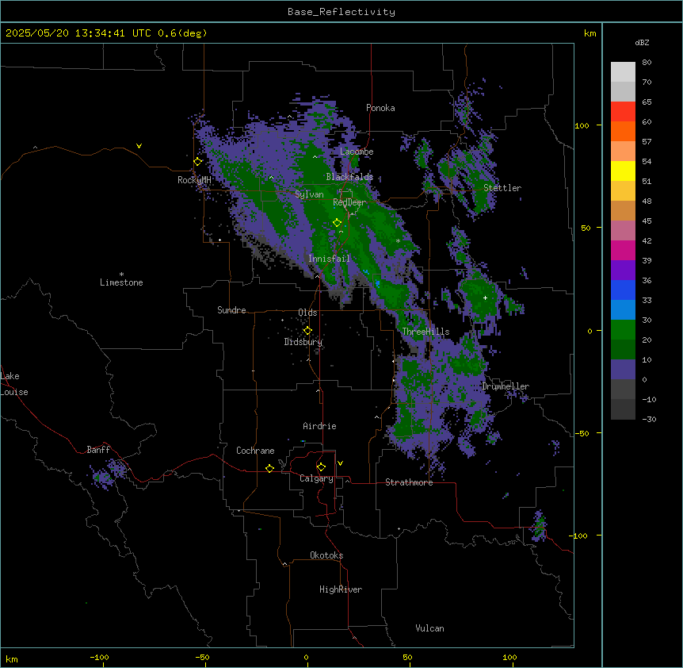Click the RedDeer city label
The height and width of the screenshot is (668, 683).
pyautogui.click(x=349, y=202)
